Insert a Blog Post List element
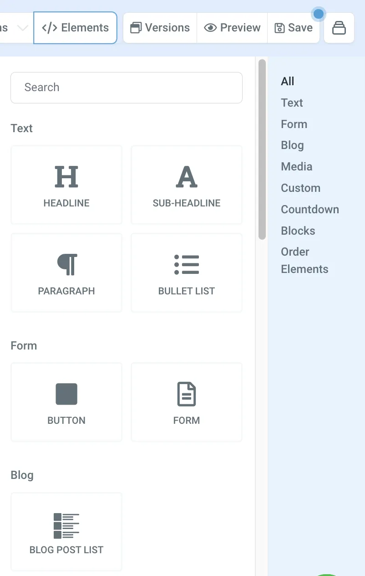Screen dimensions: 365x576 coord(66,532)
